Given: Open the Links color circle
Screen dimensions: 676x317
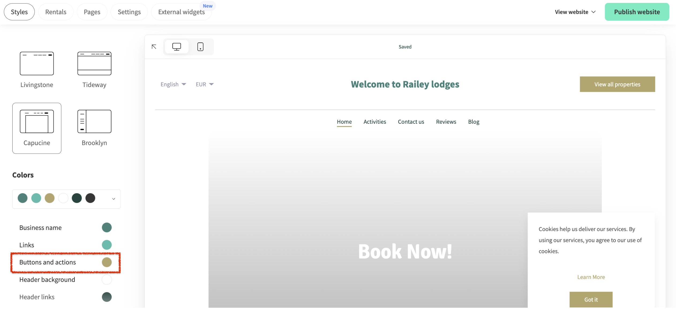Looking at the screenshot, I should pos(107,244).
